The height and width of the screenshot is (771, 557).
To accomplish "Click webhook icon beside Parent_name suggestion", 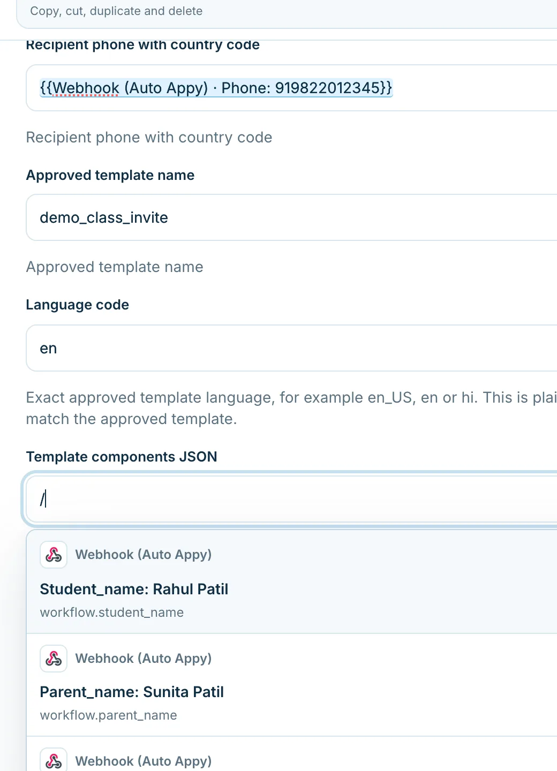I will 54,659.
